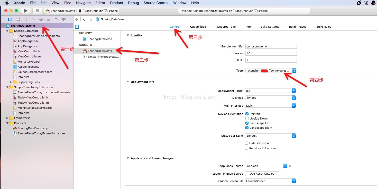Switch to the Build Phases tab
The image size is (377, 189).
click(298, 27)
